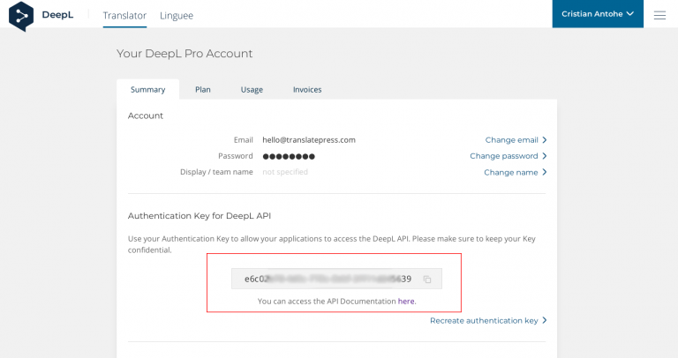Click the arrow icon beside Change password

[545, 156]
